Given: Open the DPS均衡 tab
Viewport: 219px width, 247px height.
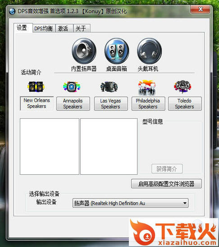Looking at the screenshot, I should (x=44, y=28).
